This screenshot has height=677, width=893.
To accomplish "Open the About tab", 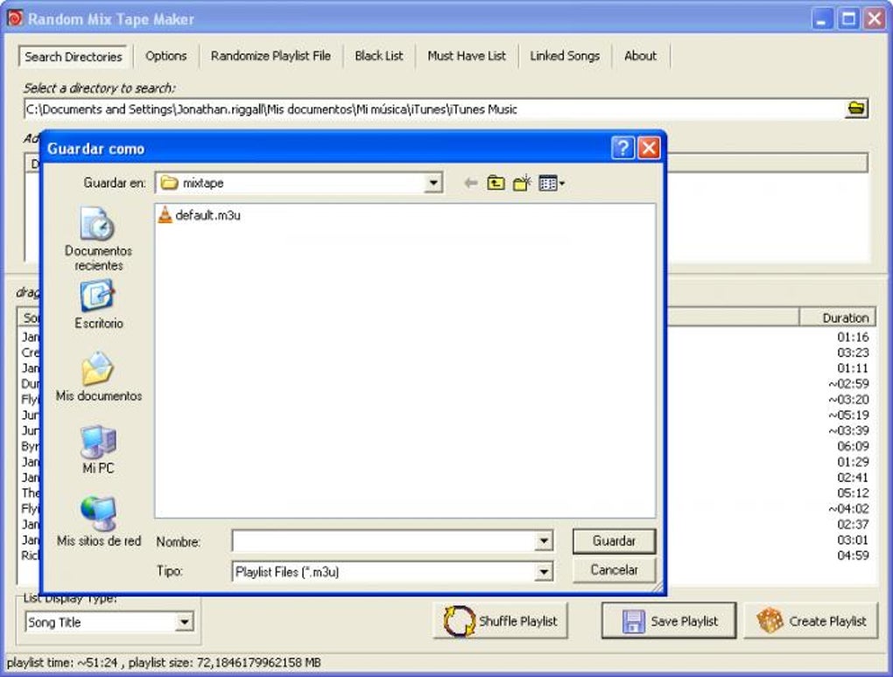I will (x=640, y=56).
